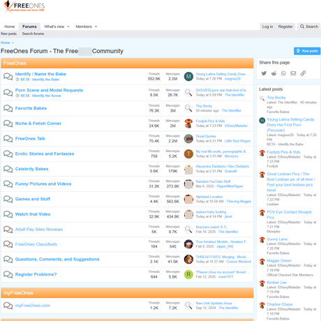Share this page on Reddit
Viewport: 321px width, 321px height.
pyautogui.click(x=274, y=73)
